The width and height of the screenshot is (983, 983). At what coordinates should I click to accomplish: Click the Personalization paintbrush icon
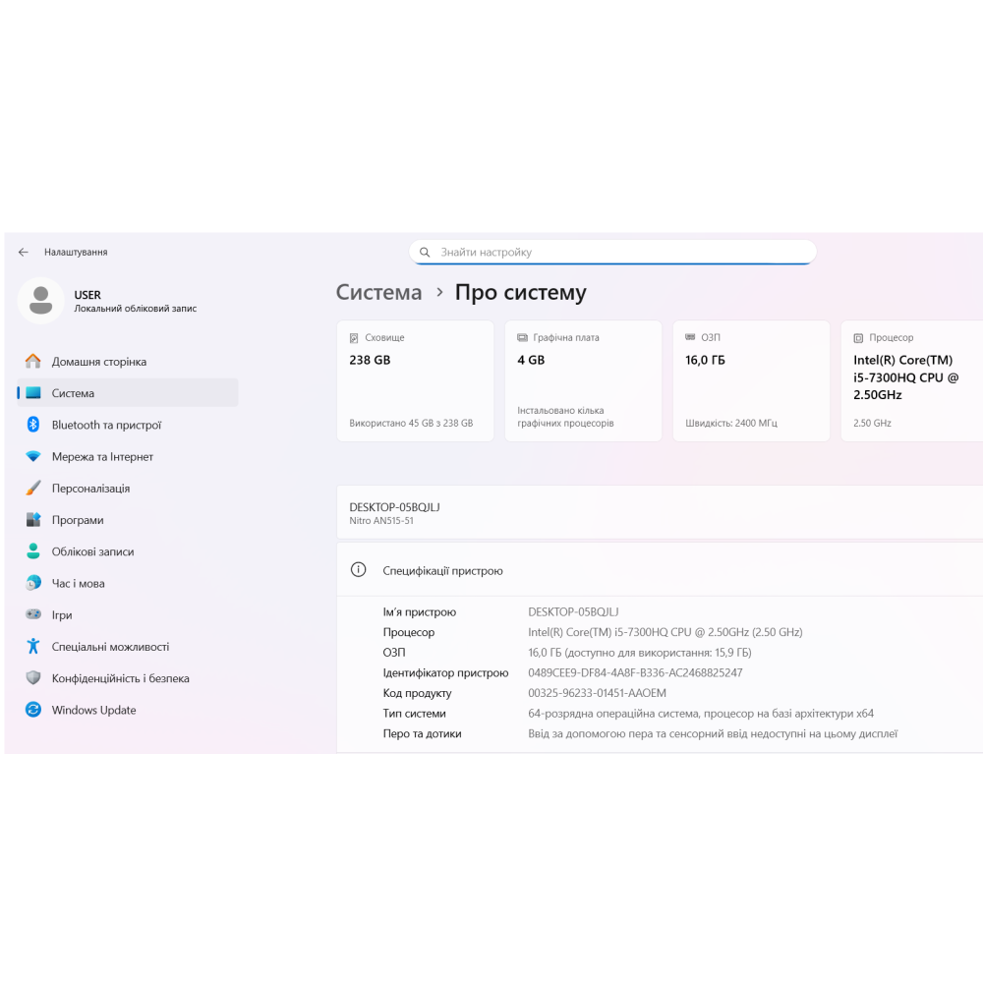pos(33,489)
